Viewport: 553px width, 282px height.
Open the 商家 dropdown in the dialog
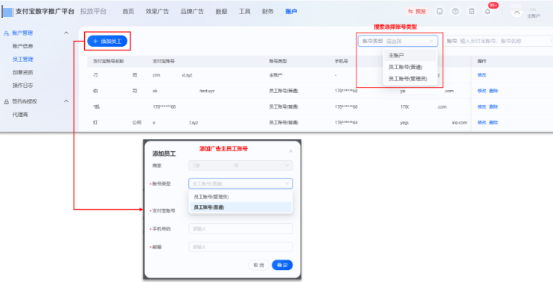pos(240,165)
